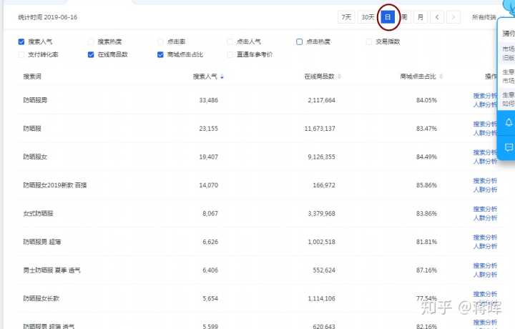The image size is (515, 329).
Task: Sort by 商城点击占比 column sort icon
Action: click(439, 77)
